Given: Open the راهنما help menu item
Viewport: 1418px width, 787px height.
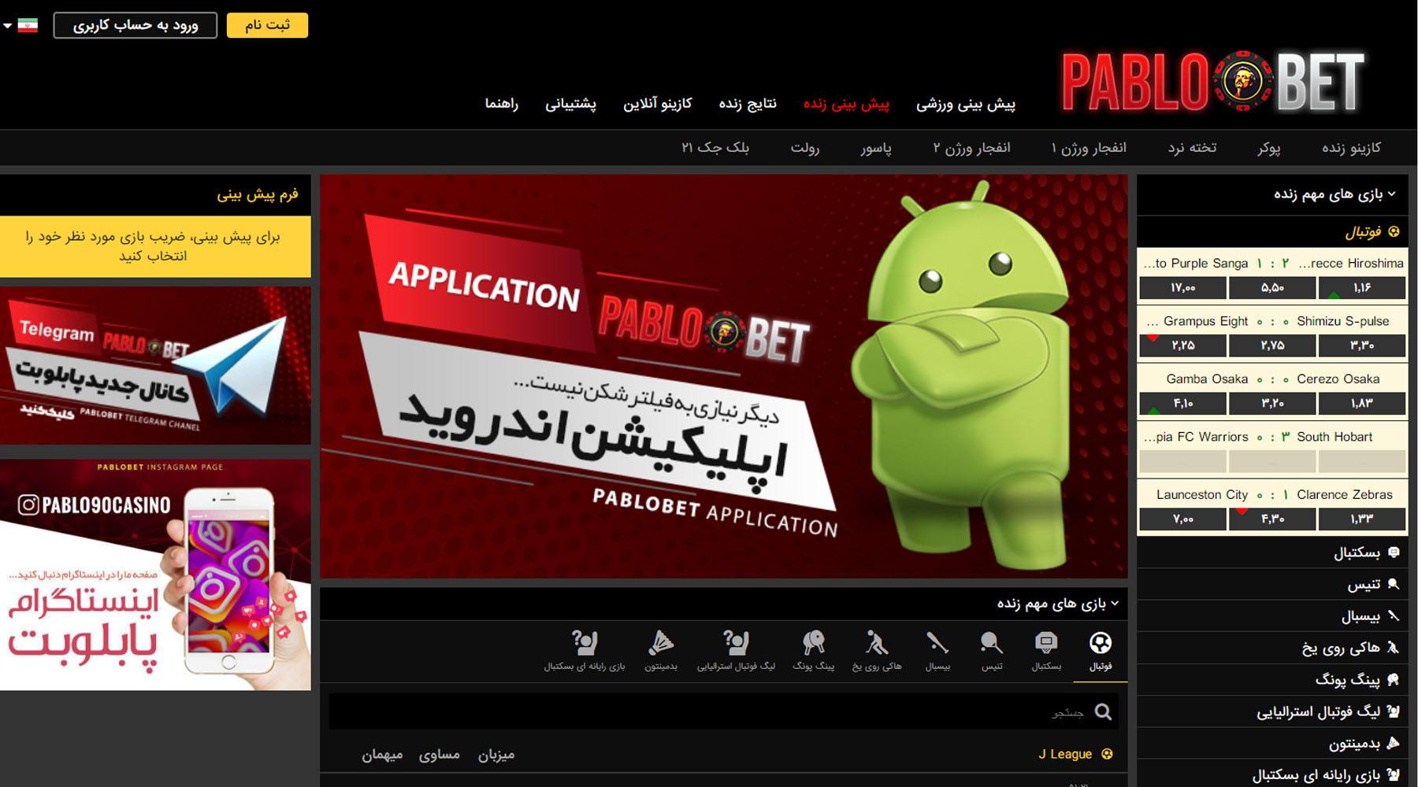Looking at the screenshot, I should click(x=502, y=104).
